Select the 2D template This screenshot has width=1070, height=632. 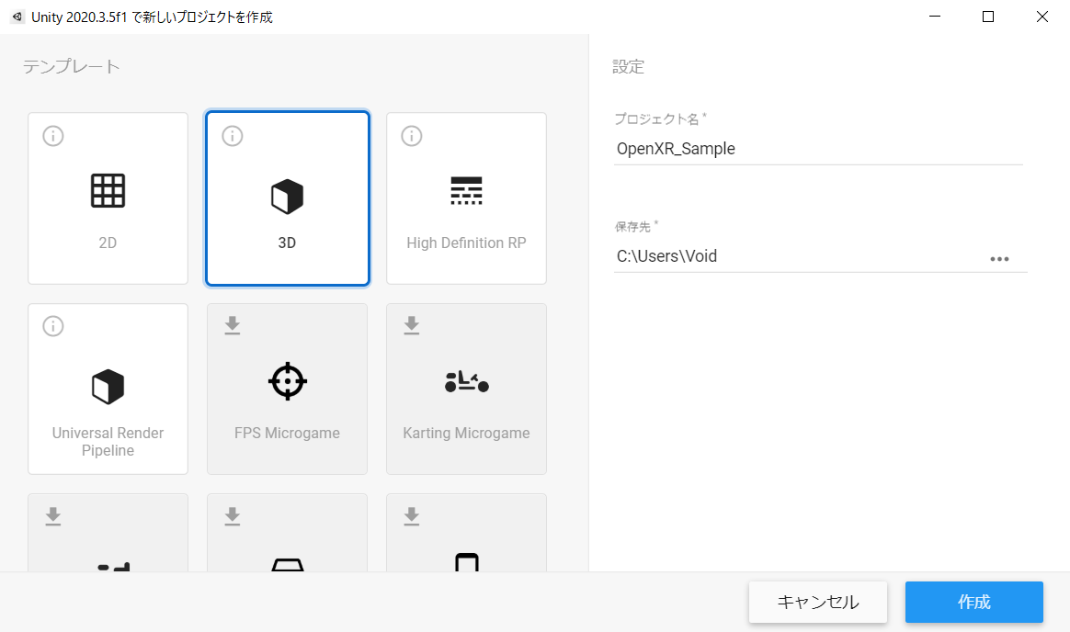point(108,211)
